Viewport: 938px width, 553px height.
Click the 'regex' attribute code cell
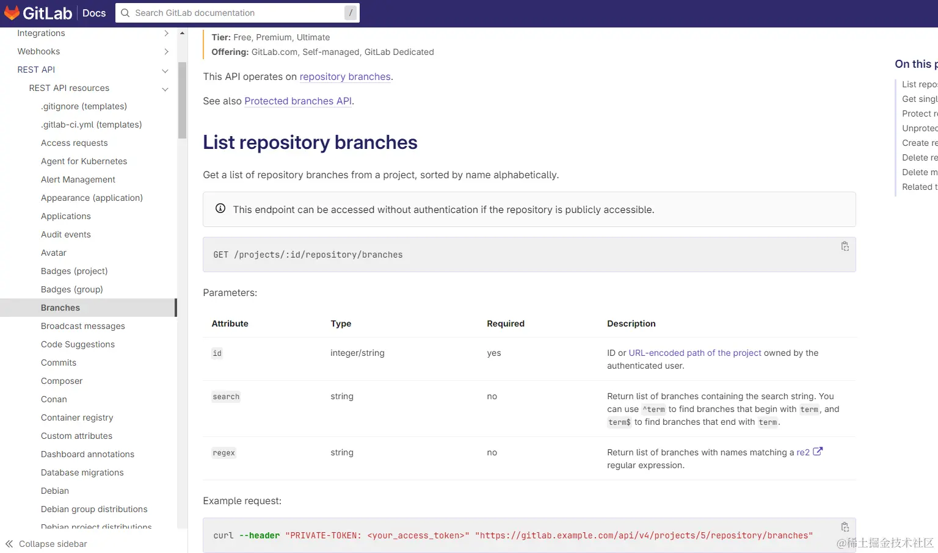click(224, 453)
